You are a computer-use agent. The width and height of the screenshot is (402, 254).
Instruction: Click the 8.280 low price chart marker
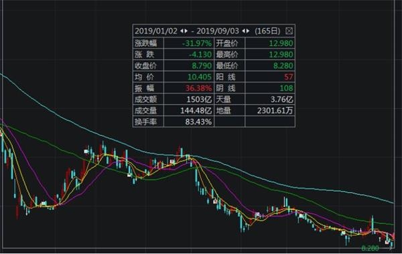(371, 248)
